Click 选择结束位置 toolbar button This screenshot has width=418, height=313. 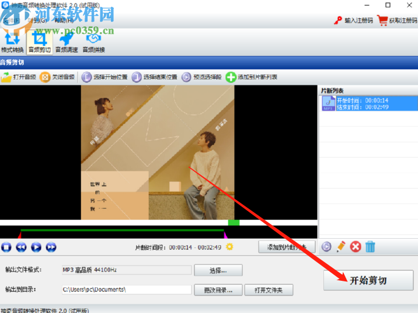click(x=155, y=77)
